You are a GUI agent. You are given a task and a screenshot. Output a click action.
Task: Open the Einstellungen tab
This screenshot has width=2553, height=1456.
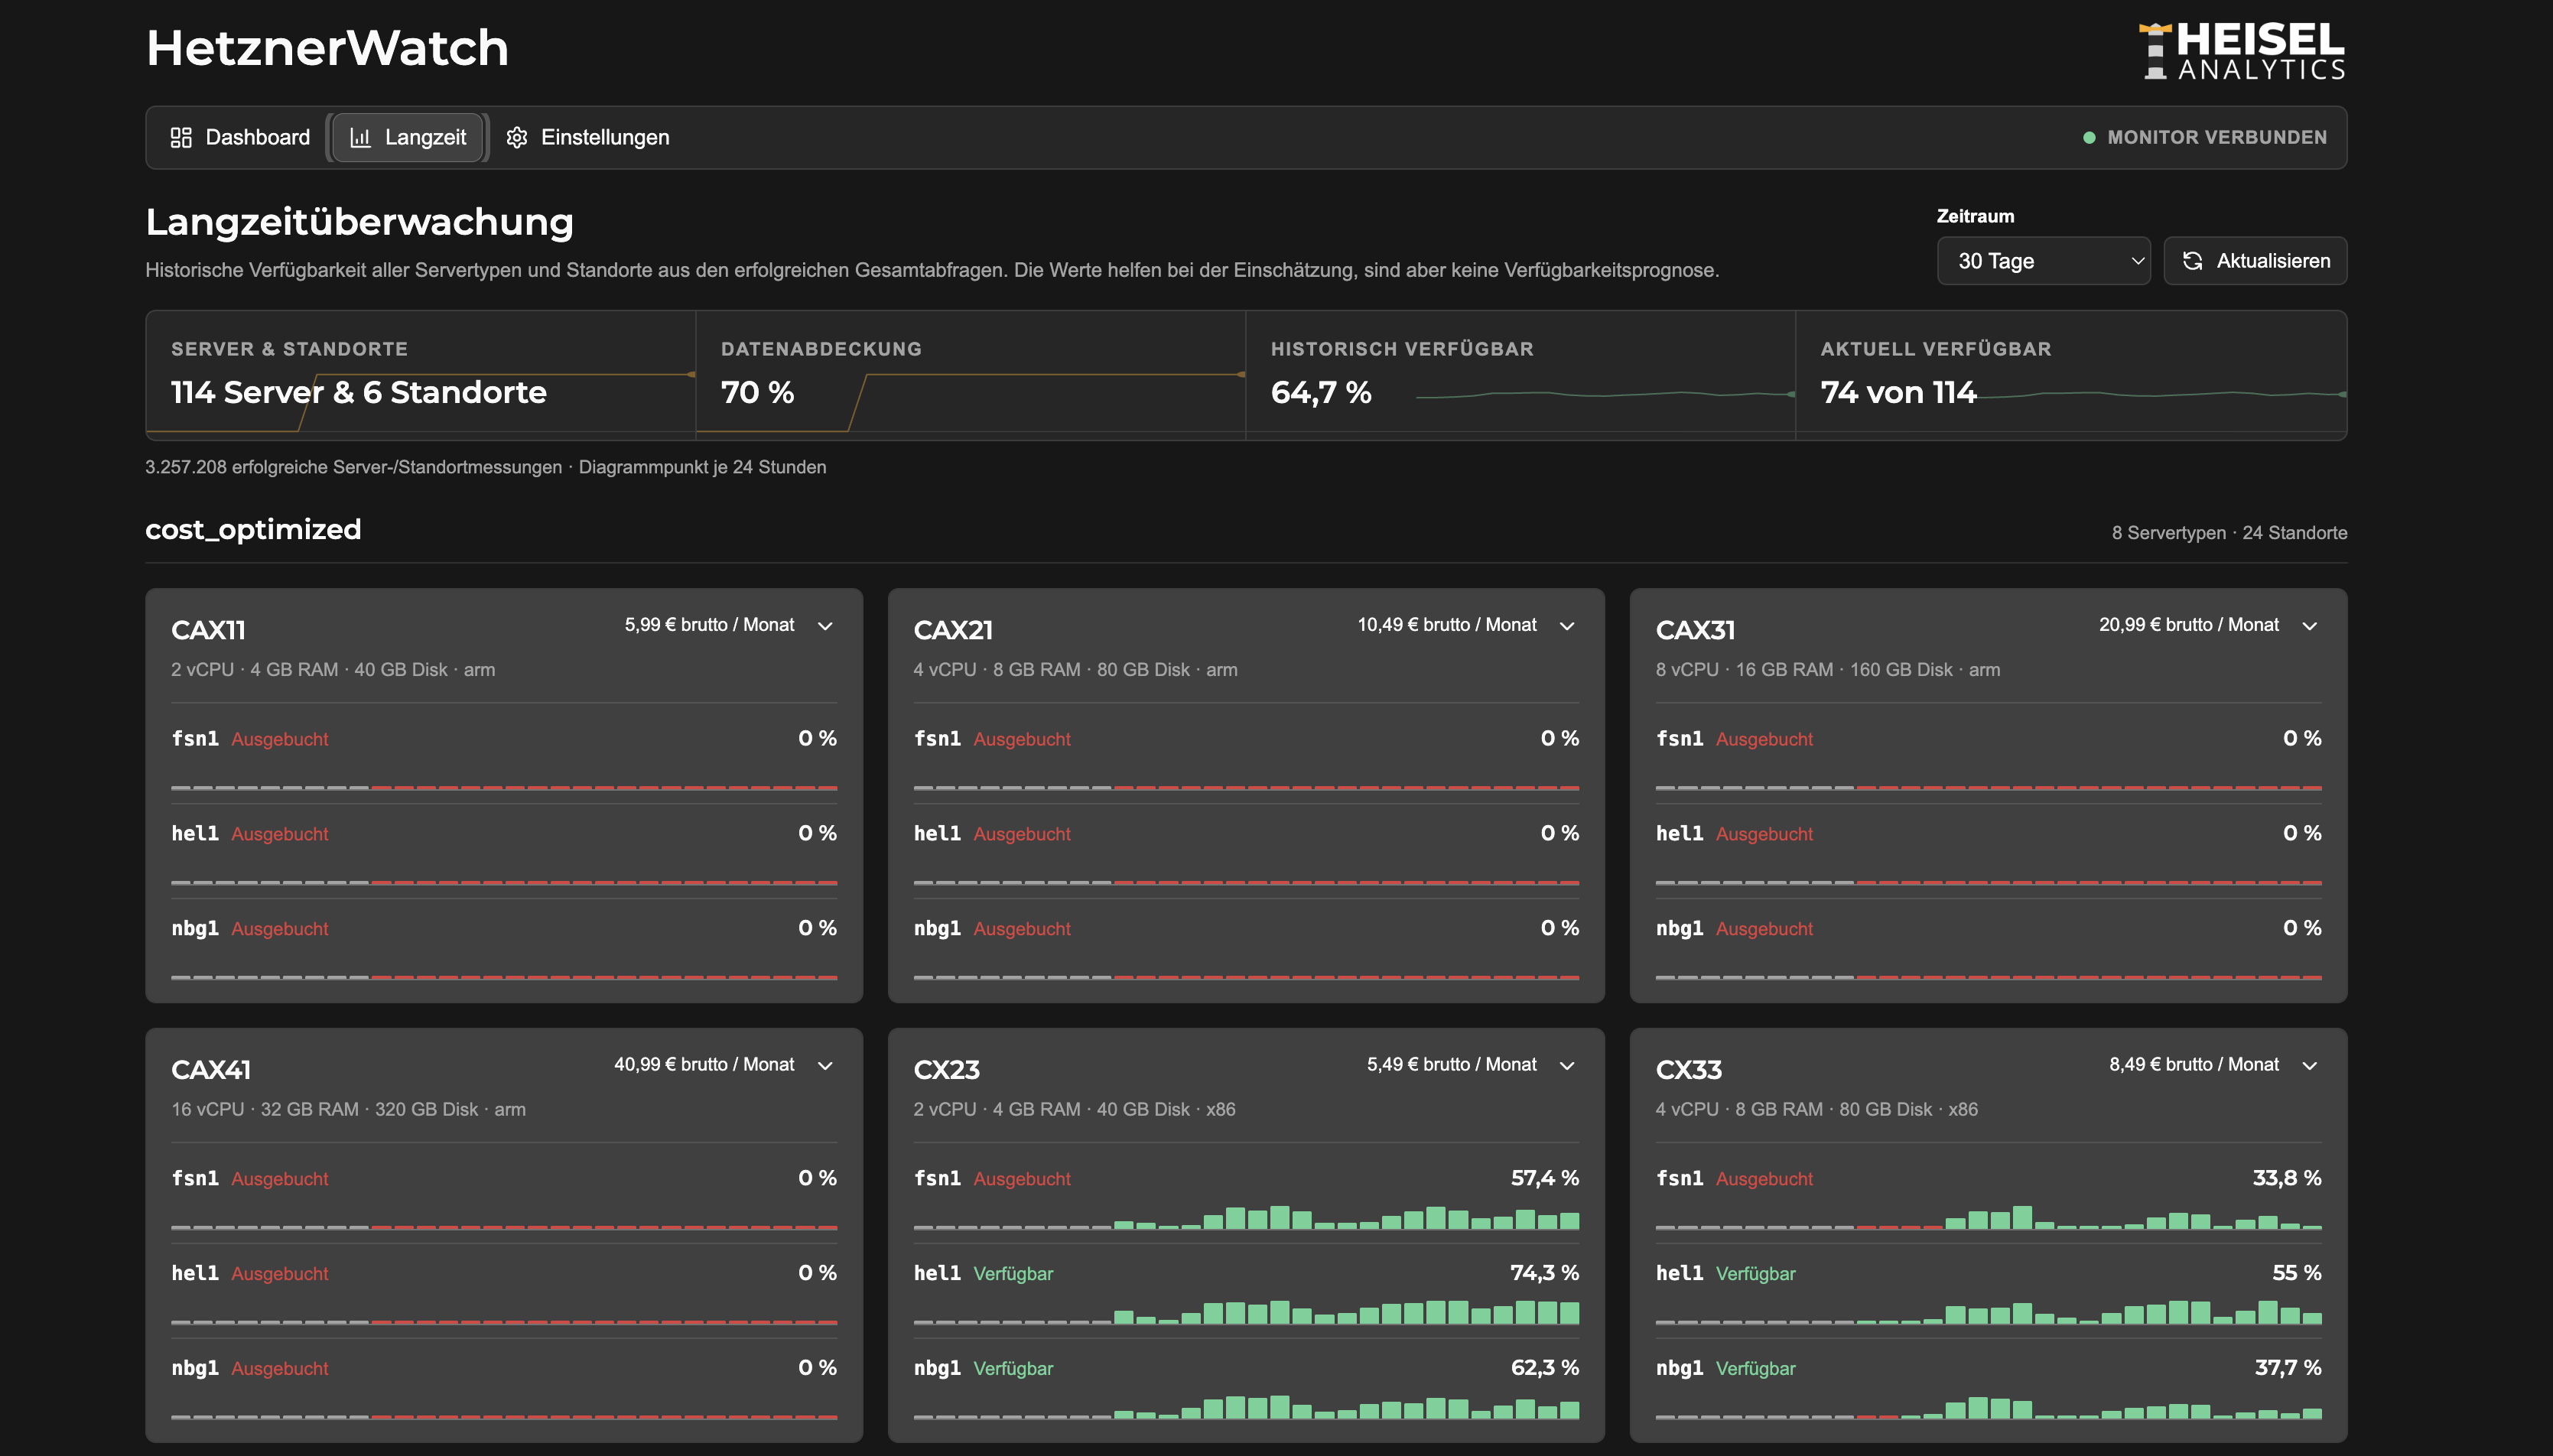pos(588,137)
